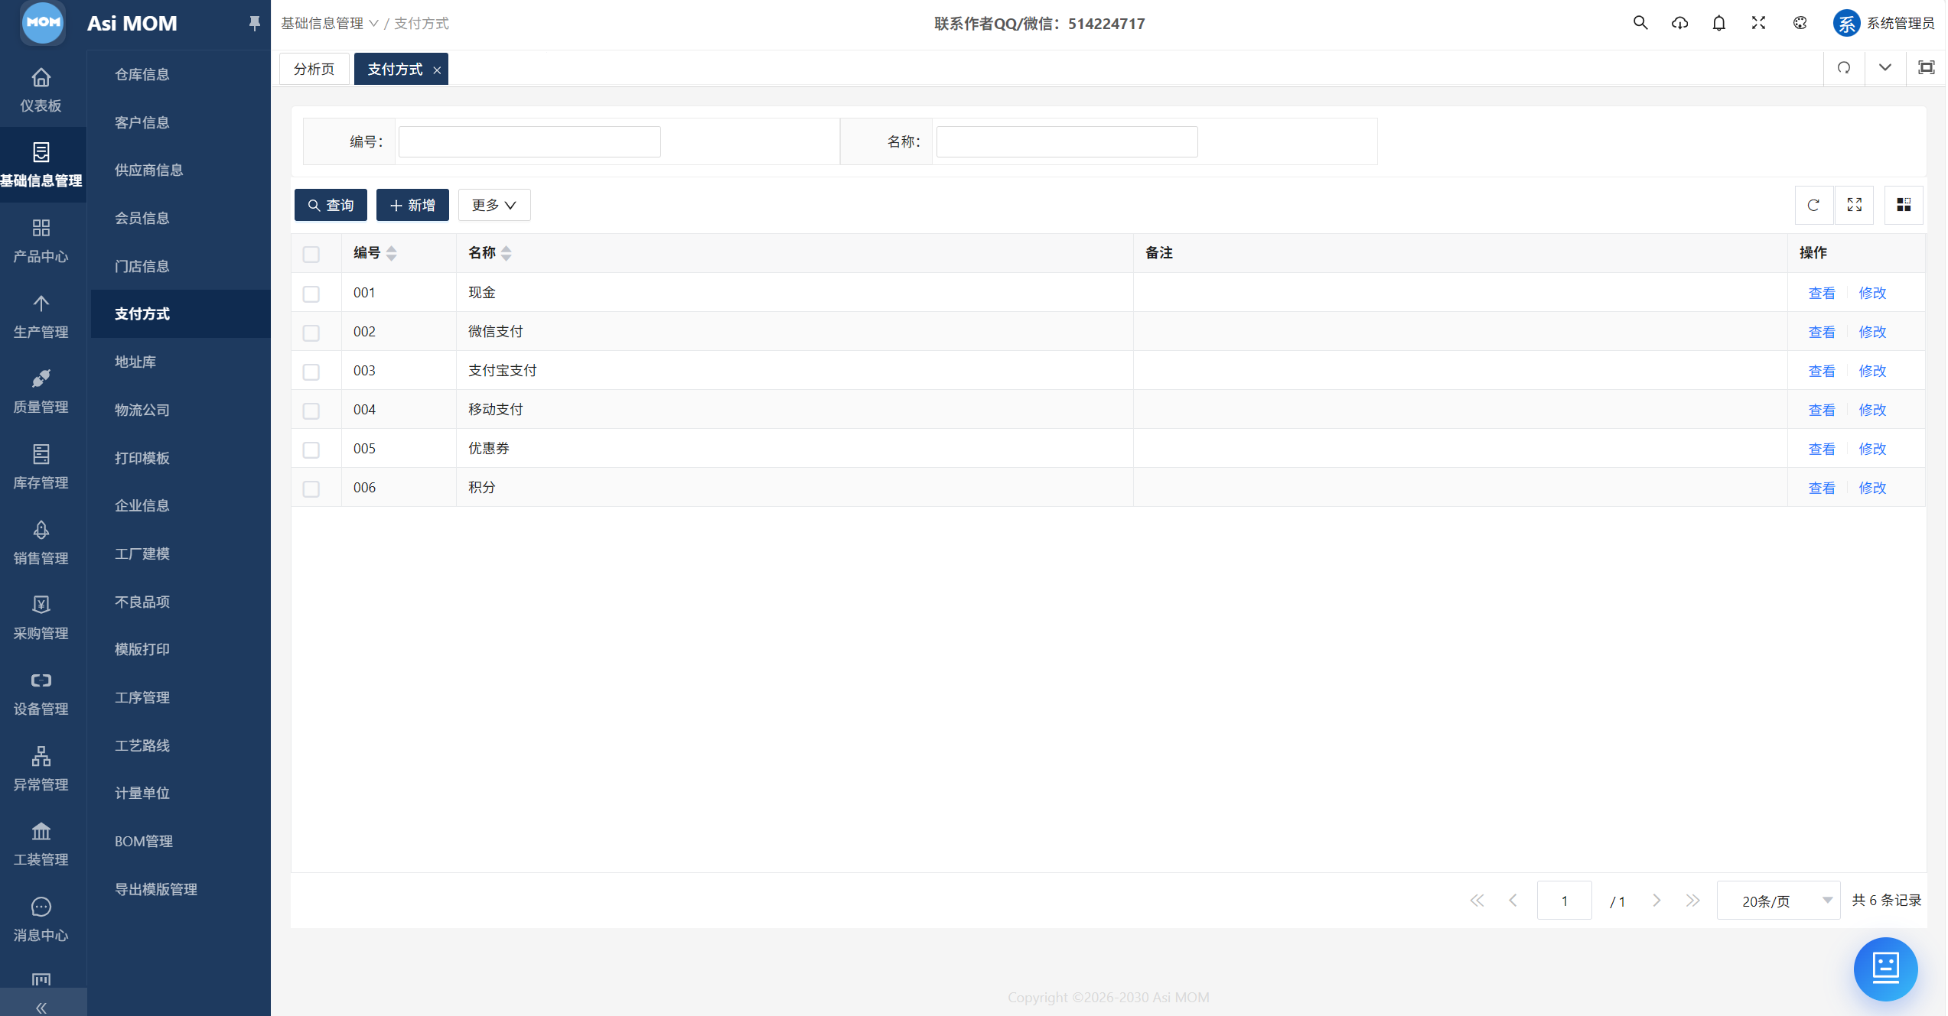Collapse the sidebar with double-arrow icon
The height and width of the screenshot is (1016, 1948).
point(41,1008)
